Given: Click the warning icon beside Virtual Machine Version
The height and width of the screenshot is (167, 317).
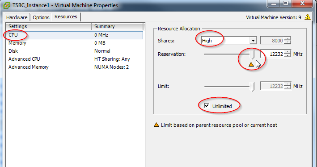Looking at the screenshot, I should [307, 17].
